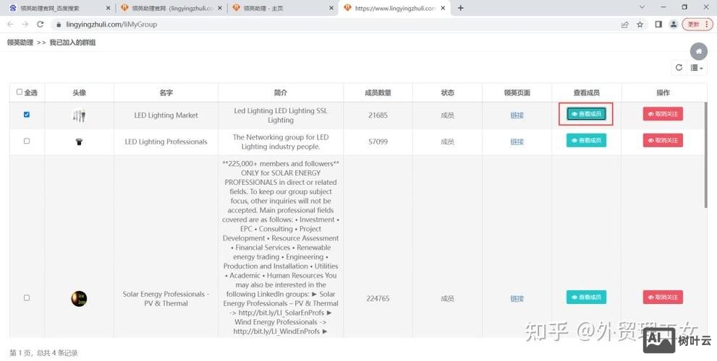Switch to the second tab, lingyingzhuli.com site
Viewport: 717px width, 361px height.
[x=170, y=8]
